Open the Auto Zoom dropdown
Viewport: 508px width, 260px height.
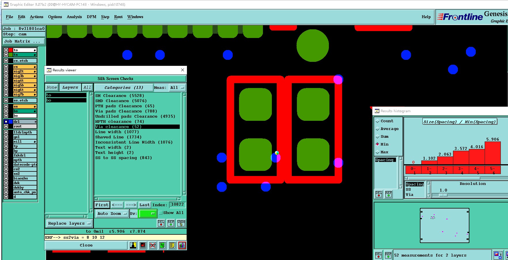click(x=112, y=213)
